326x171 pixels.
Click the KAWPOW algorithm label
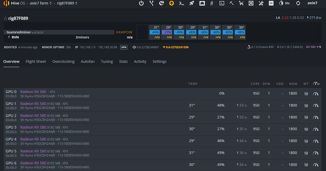124,32
